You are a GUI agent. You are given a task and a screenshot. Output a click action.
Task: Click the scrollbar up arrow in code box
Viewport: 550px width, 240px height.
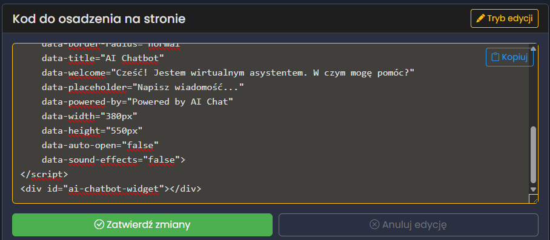click(x=533, y=48)
